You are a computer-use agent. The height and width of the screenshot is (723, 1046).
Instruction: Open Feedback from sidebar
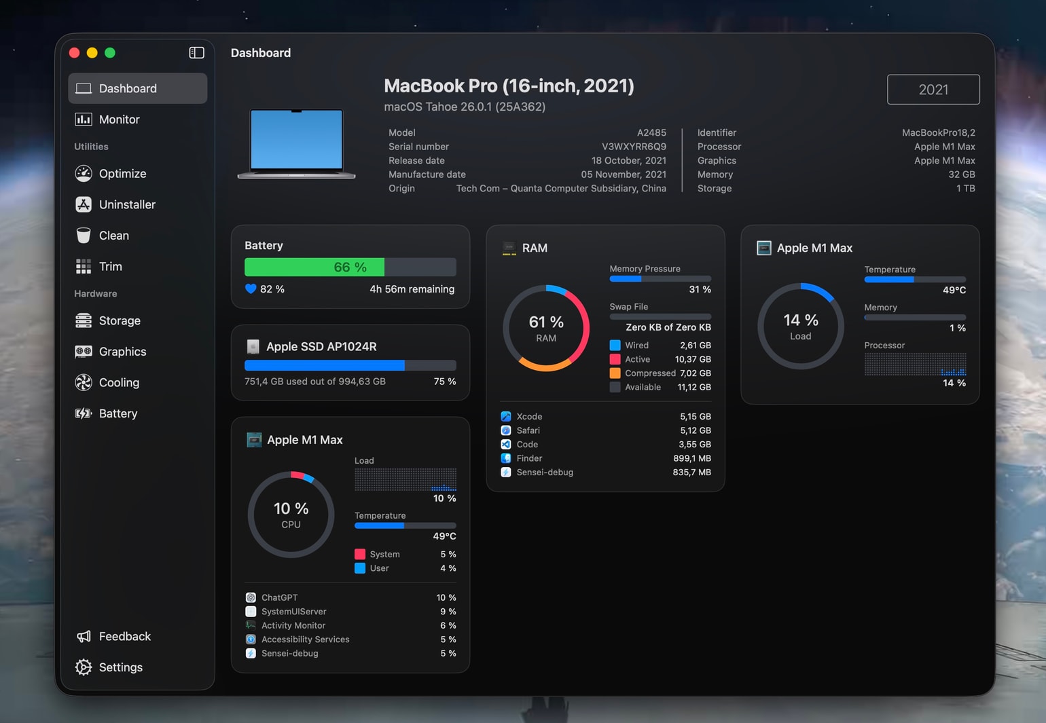(138, 636)
